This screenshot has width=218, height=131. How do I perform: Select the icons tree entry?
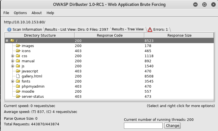pyautogui.click(x=26, y=51)
